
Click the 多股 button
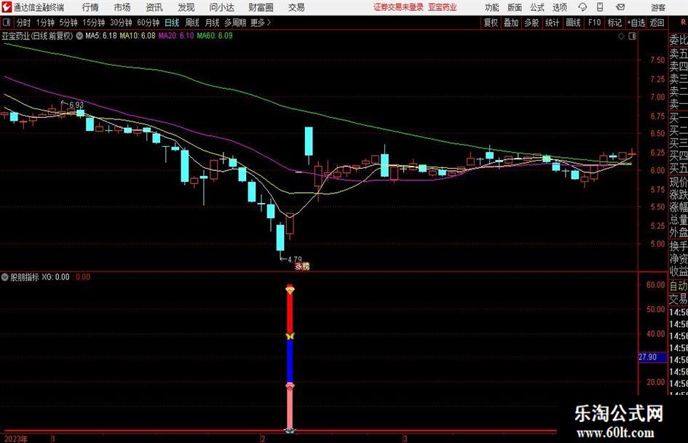pos(531,23)
